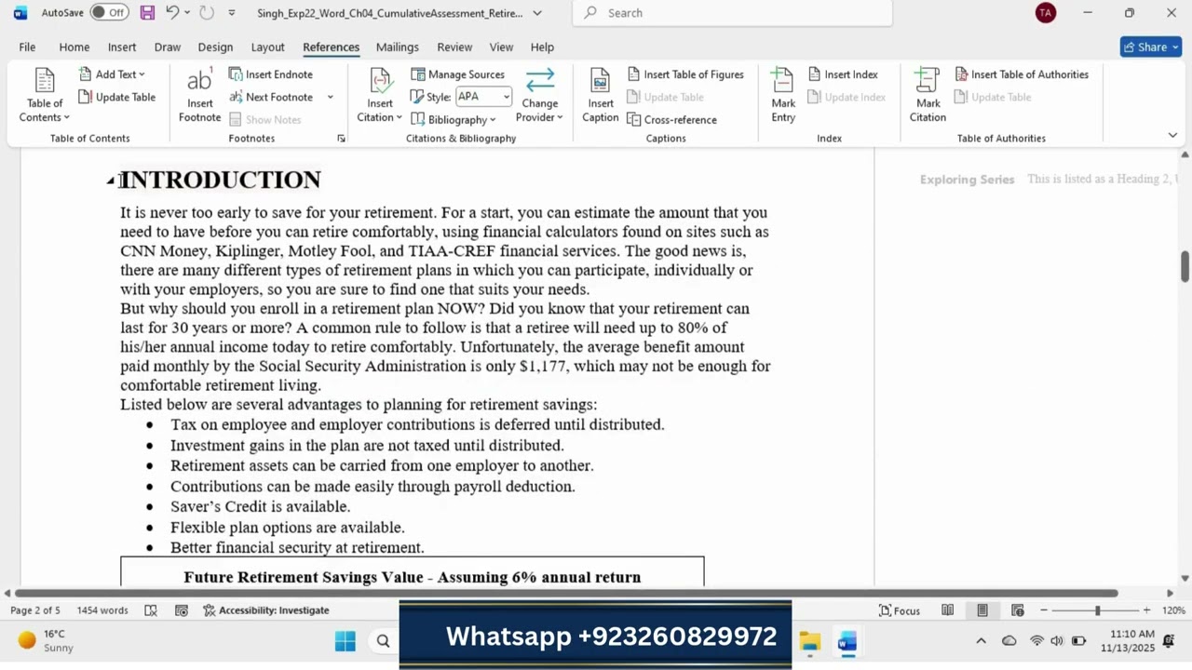The image size is (1192, 670).
Task: Expand the Bibliography dropdown
Action: coord(454,119)
